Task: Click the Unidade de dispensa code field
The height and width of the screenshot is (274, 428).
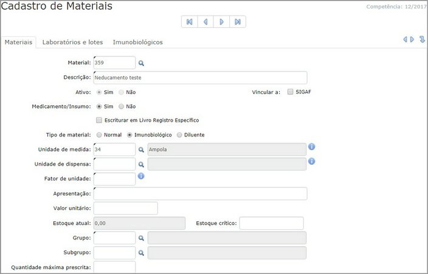Action: (x=114, y=164)
